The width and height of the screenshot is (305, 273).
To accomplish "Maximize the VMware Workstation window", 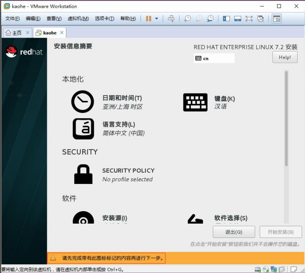I will point(279,6).
